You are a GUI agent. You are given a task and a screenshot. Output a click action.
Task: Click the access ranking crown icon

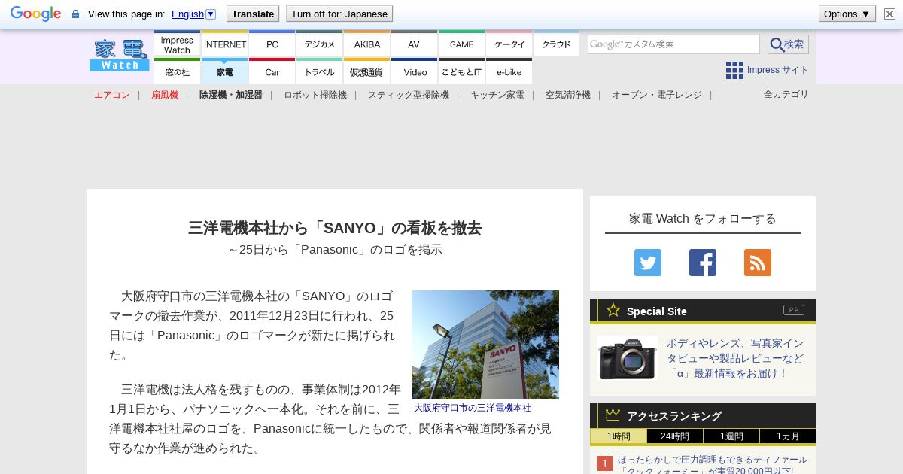(613, 415)
